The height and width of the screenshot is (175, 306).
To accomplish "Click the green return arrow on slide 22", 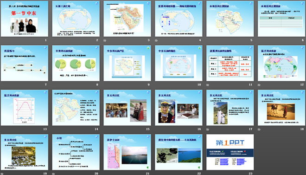I will (x=199, y=168).
